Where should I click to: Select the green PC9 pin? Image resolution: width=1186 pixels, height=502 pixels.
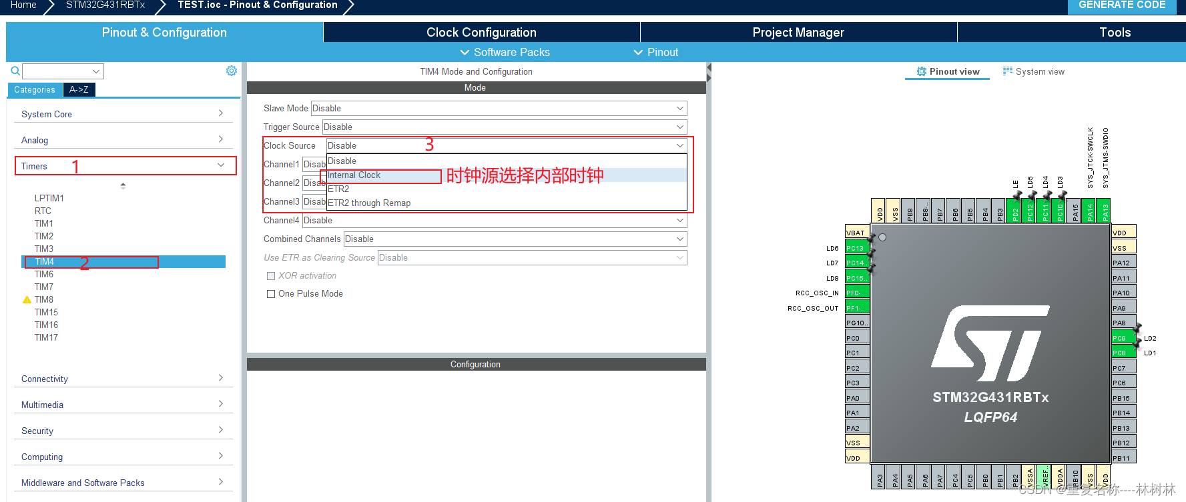(x=1124, y=338)
